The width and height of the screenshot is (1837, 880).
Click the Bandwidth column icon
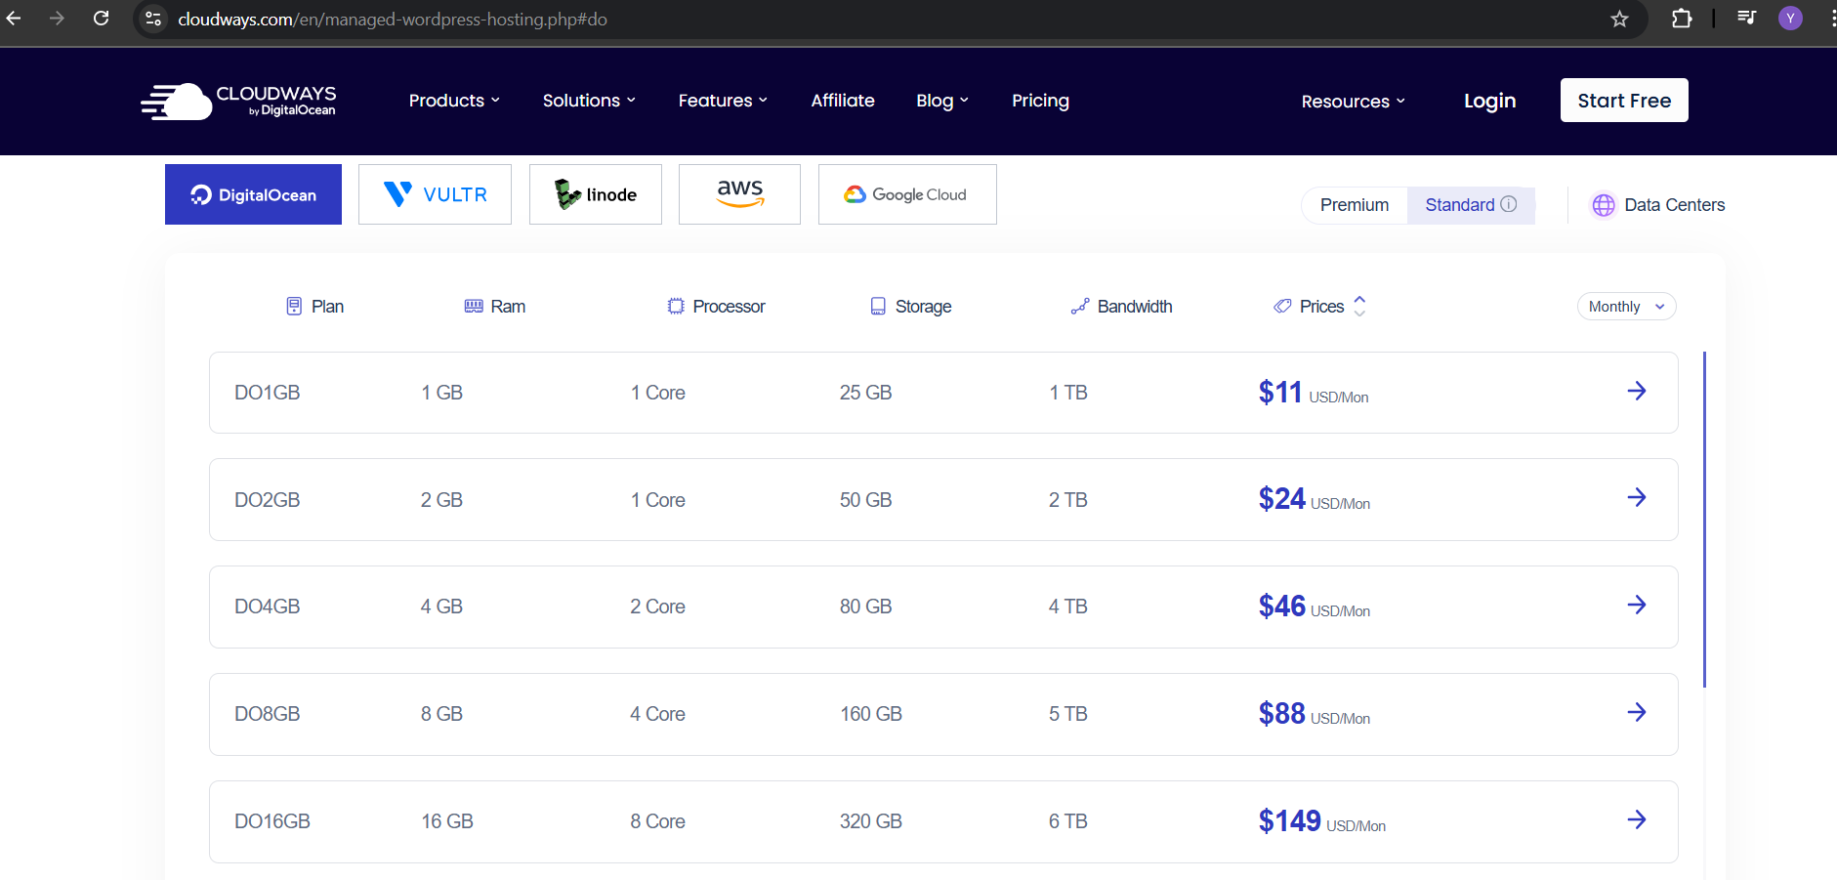(x=1079, y=307)
